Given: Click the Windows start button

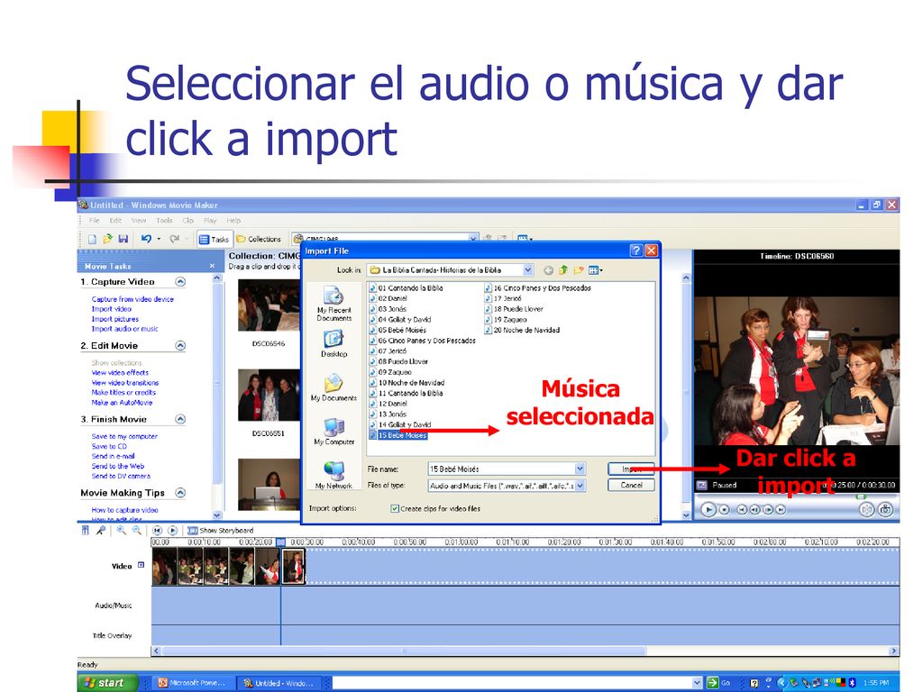Looking at the screenshot, I should [x=106, y=683].
